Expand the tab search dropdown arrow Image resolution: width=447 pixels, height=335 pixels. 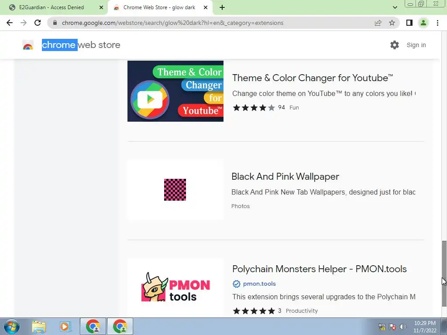pos(395,7)
